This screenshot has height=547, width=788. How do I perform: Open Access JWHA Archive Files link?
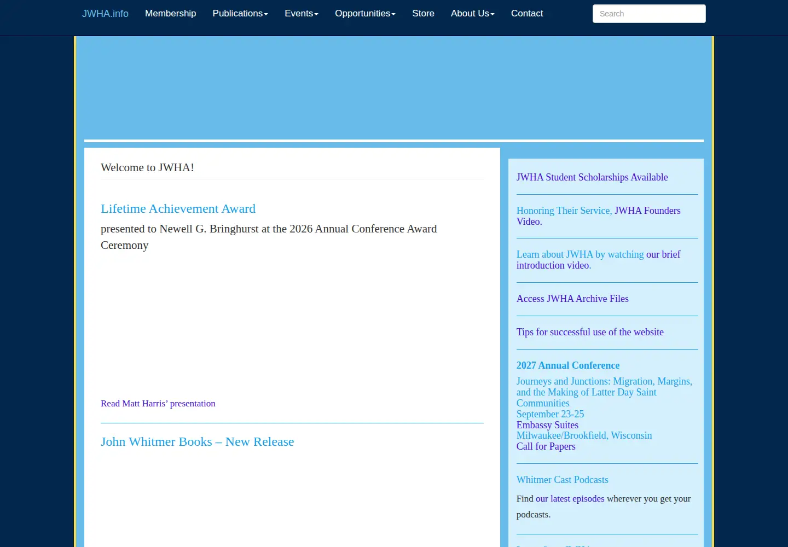(572, 299)
